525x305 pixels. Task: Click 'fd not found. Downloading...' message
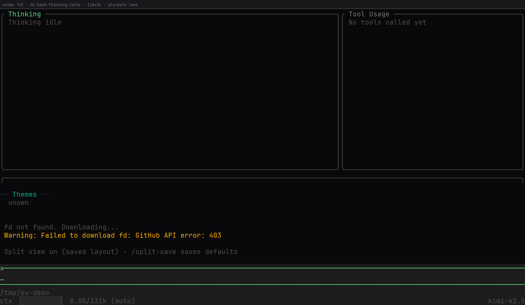pos(61,227)
